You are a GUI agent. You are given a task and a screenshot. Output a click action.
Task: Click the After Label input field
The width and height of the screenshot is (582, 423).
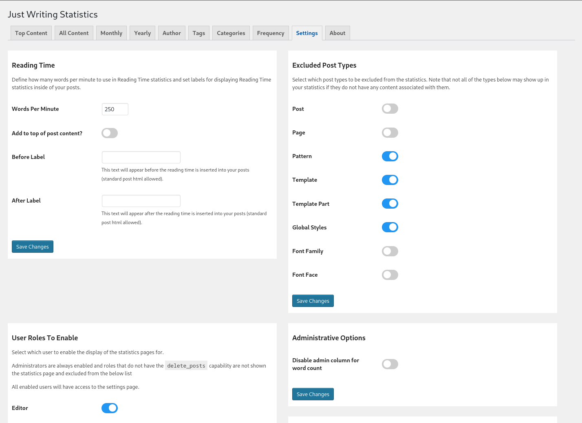click(141, 201)
